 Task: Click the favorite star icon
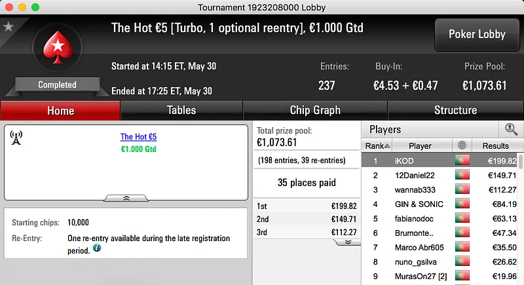coord(9,27)
